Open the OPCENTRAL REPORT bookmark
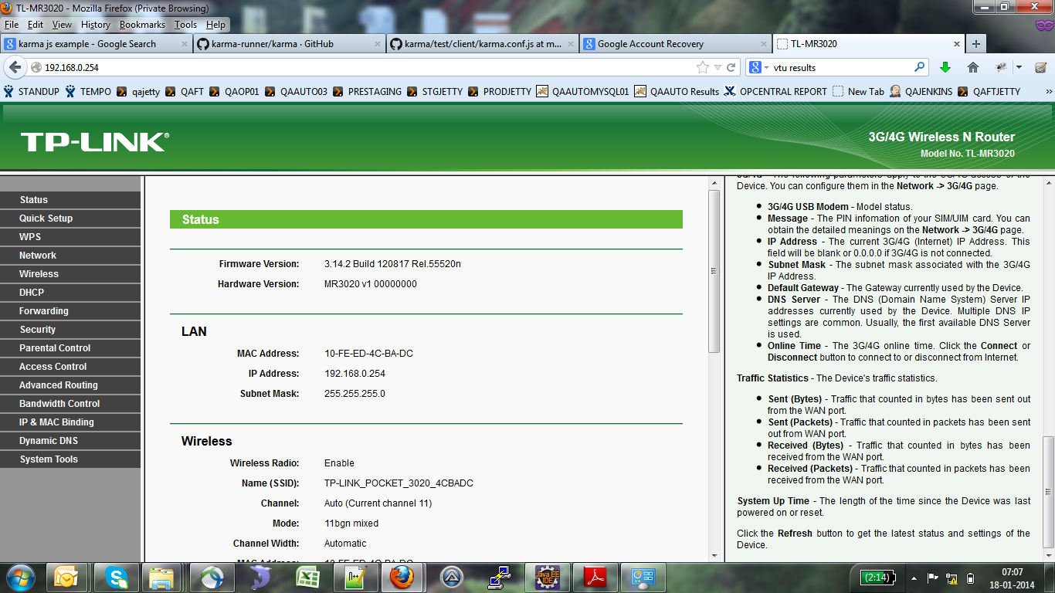This screenshot has width=1055, height=593. [x=775, y=91]
